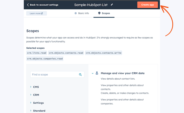
Task: Select the crm.objects.companies.read scope tag
Action: (45, 59)
